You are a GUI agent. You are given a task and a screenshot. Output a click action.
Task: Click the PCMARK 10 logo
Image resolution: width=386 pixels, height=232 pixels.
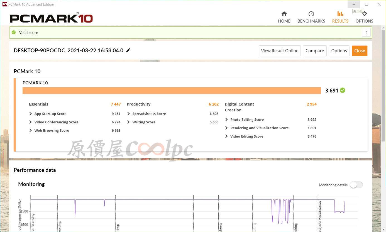coord(51,18)
